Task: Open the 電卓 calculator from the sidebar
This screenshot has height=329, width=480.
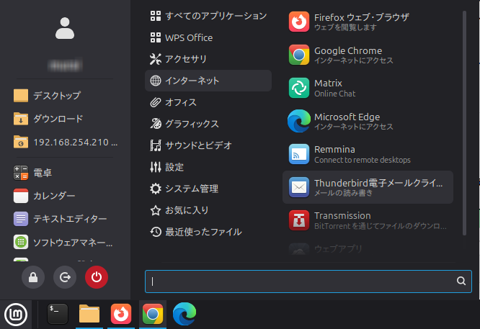Action: tap(42, 173)
